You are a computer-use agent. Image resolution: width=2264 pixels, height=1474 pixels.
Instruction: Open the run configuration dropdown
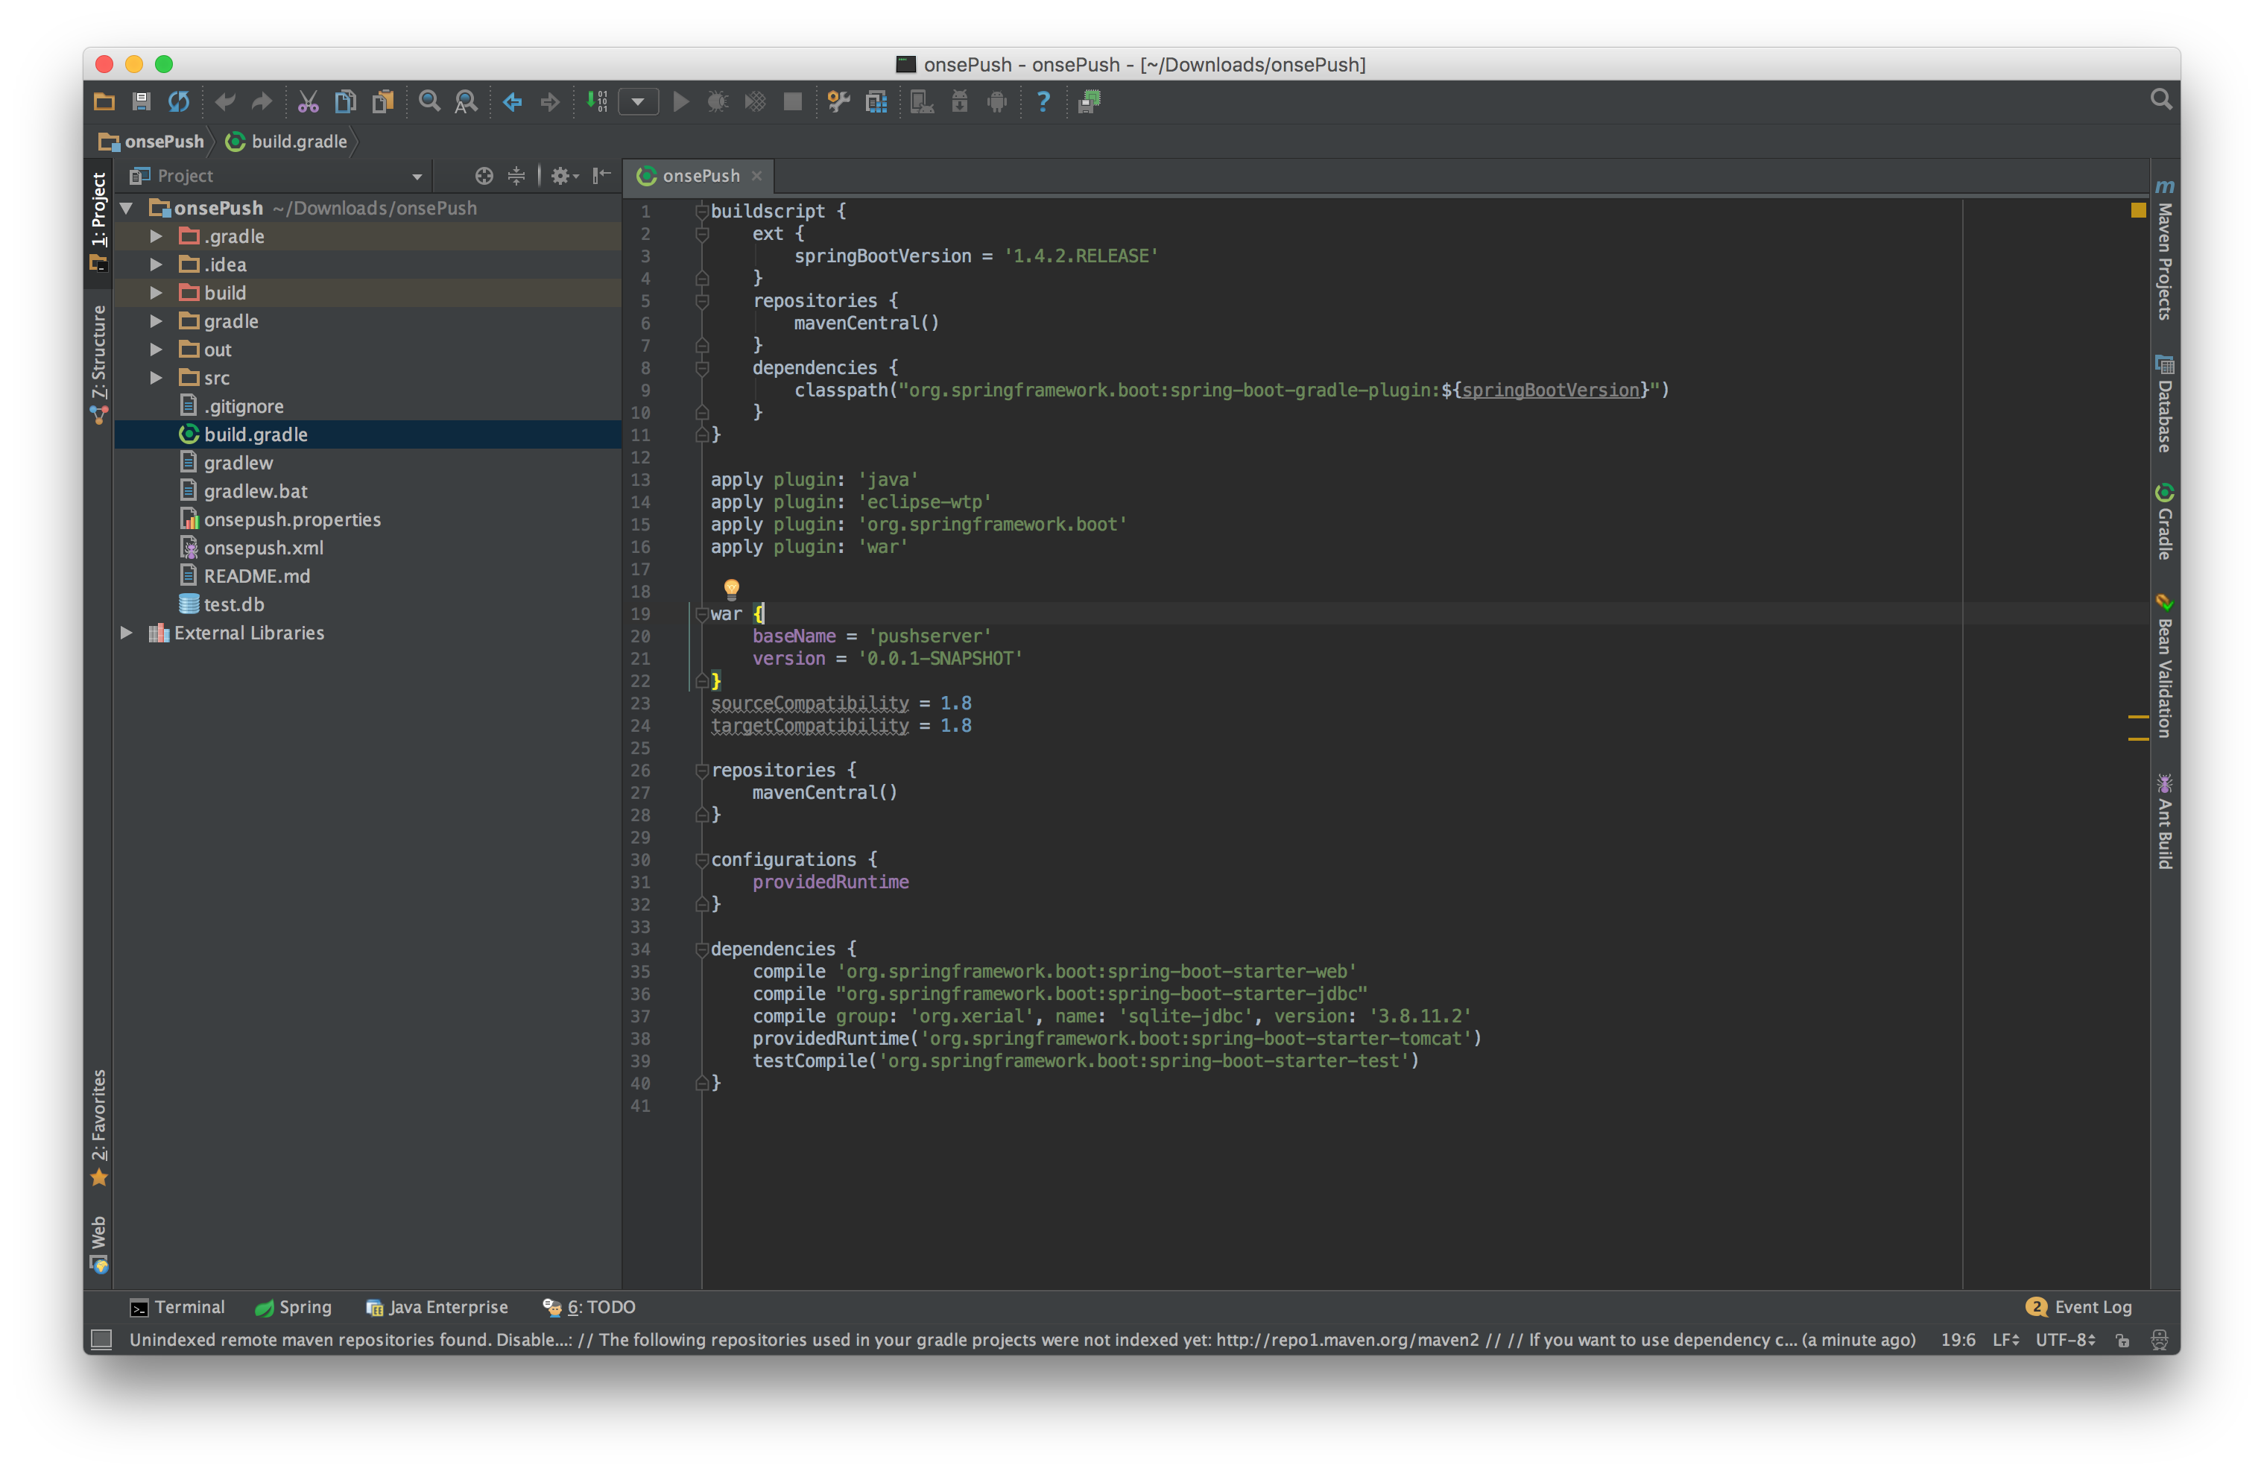(x=639, y=102)
